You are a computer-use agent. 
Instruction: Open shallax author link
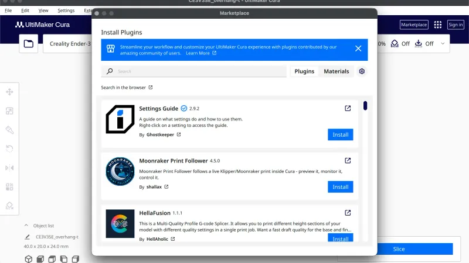pos(157,186)
